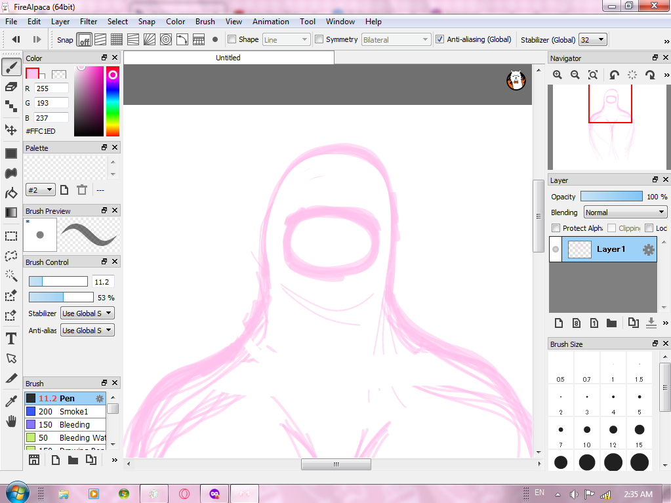The image size is (671, 503).
Task: Select the Gradient tool
Action: (11, 212)
